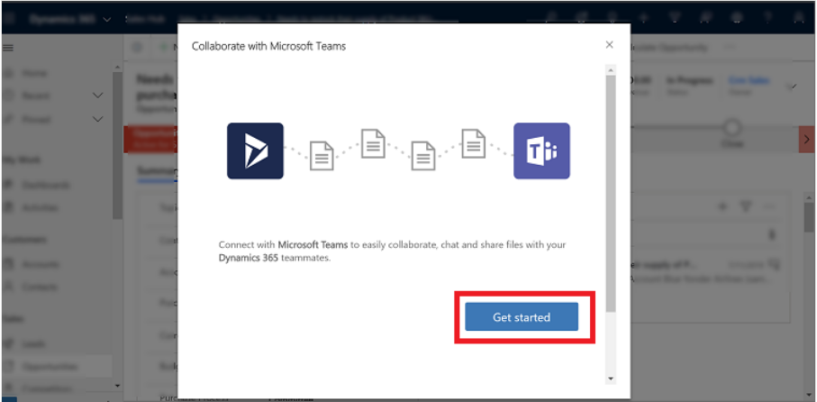
Task: Expand the Pinned section in sidebar
Action: (97, 119)
